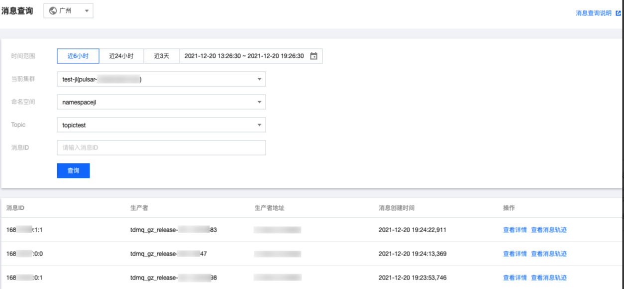Click the custom date range field

244,56
